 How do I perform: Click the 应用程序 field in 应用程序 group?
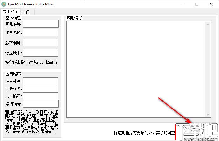point(41,81)
